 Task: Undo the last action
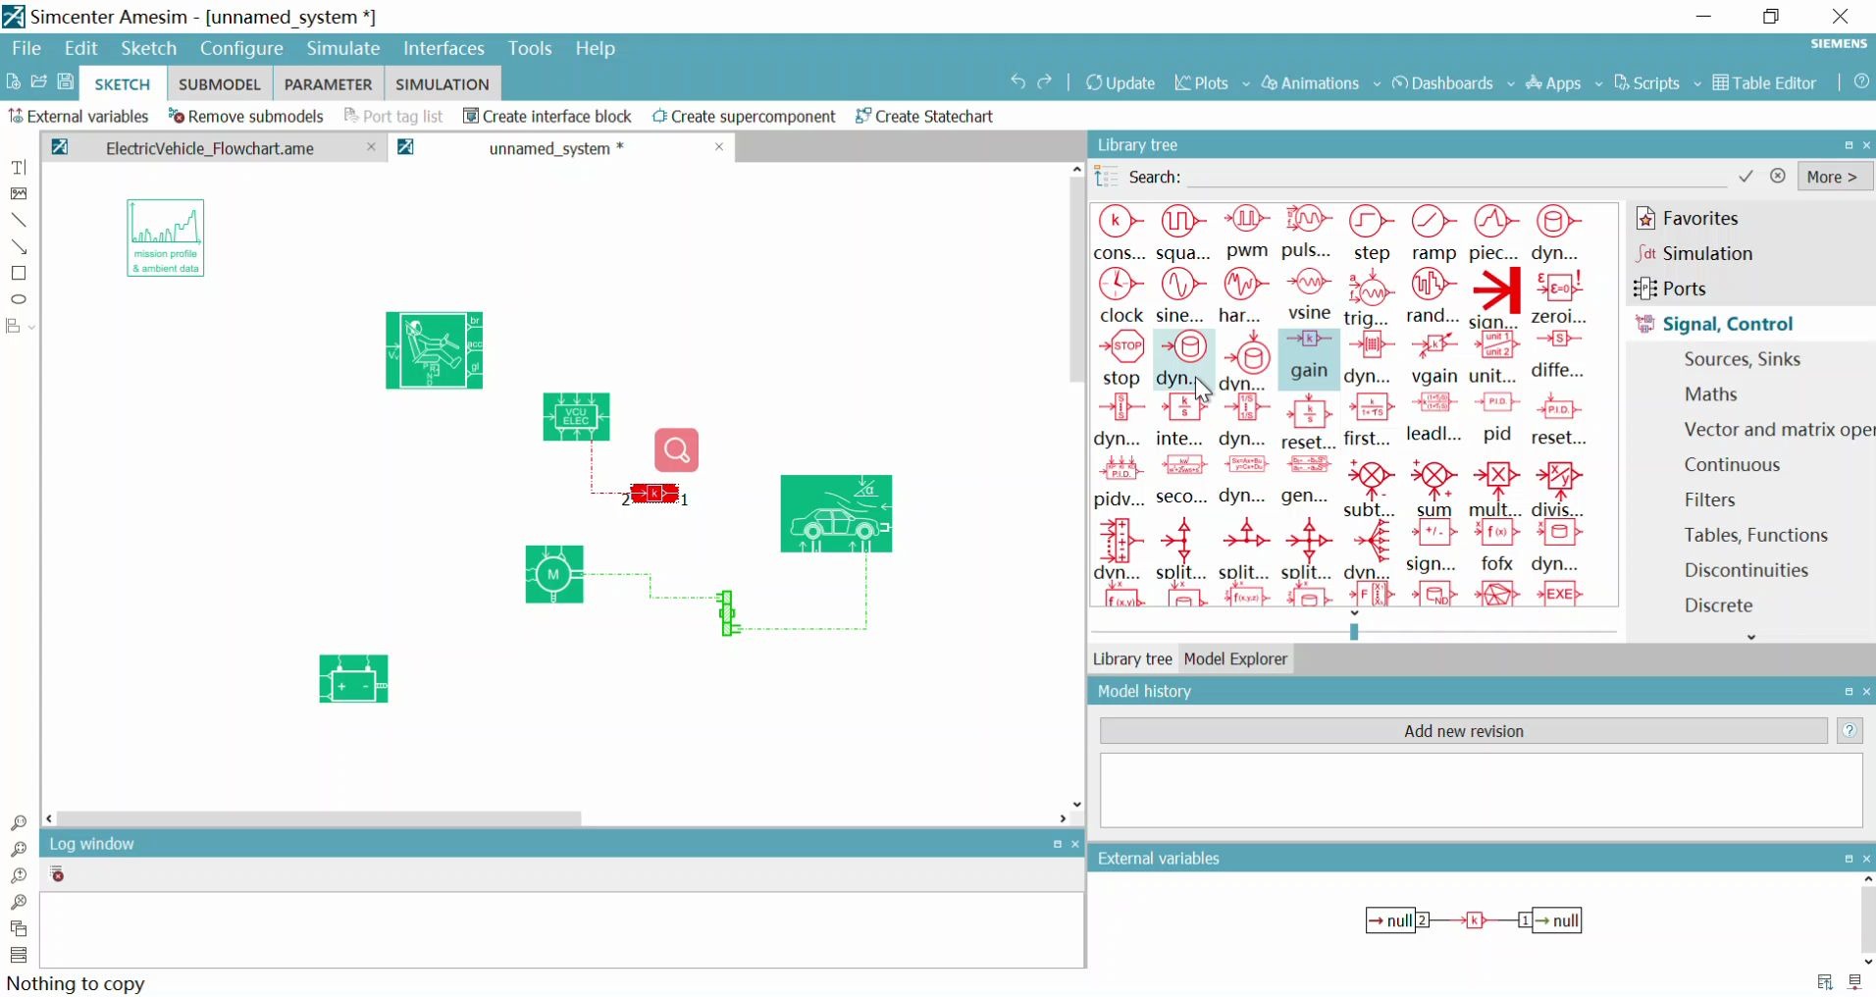point(1017,82)
